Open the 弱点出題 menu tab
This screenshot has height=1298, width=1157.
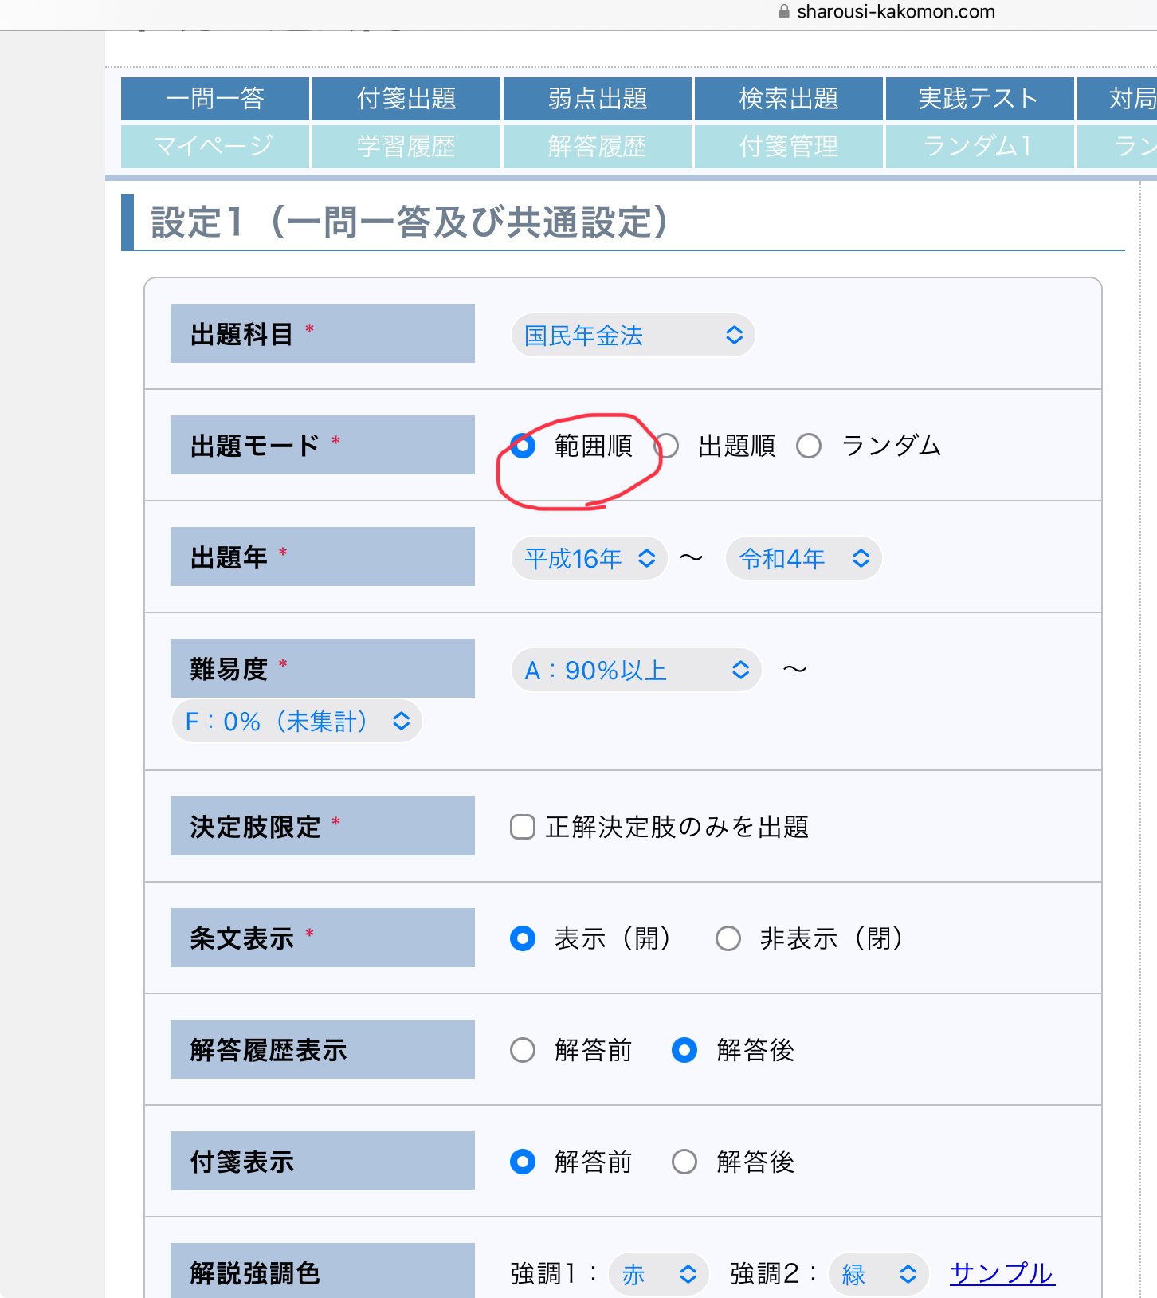tap(598, 99)
